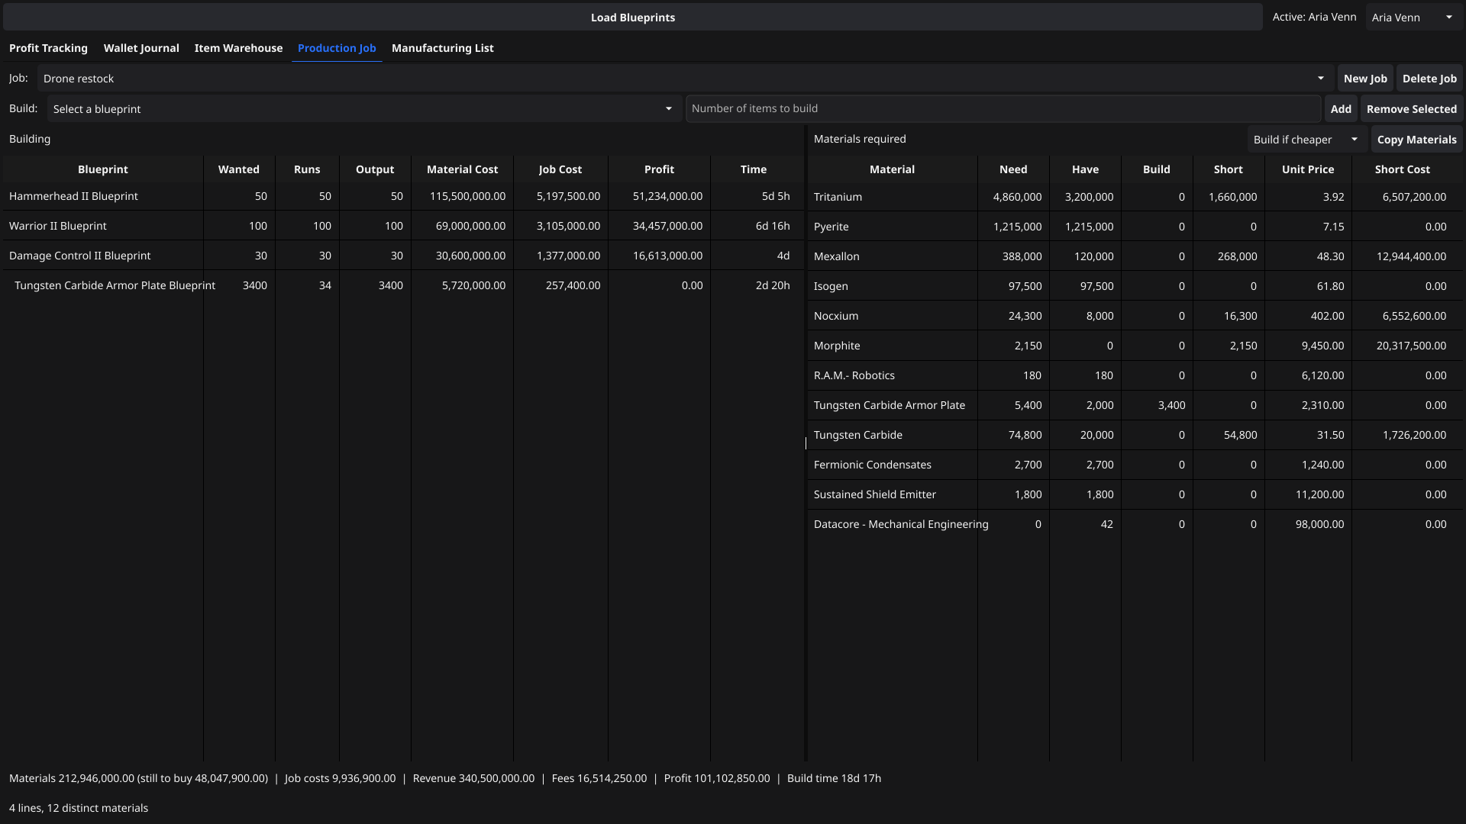Sort by Output column header
Screen dimensions: 1466x824
pyautogui.click(x=375, y=169)
